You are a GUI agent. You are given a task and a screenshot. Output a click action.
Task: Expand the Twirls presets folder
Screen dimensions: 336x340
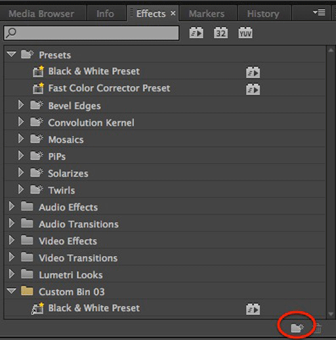21,190
